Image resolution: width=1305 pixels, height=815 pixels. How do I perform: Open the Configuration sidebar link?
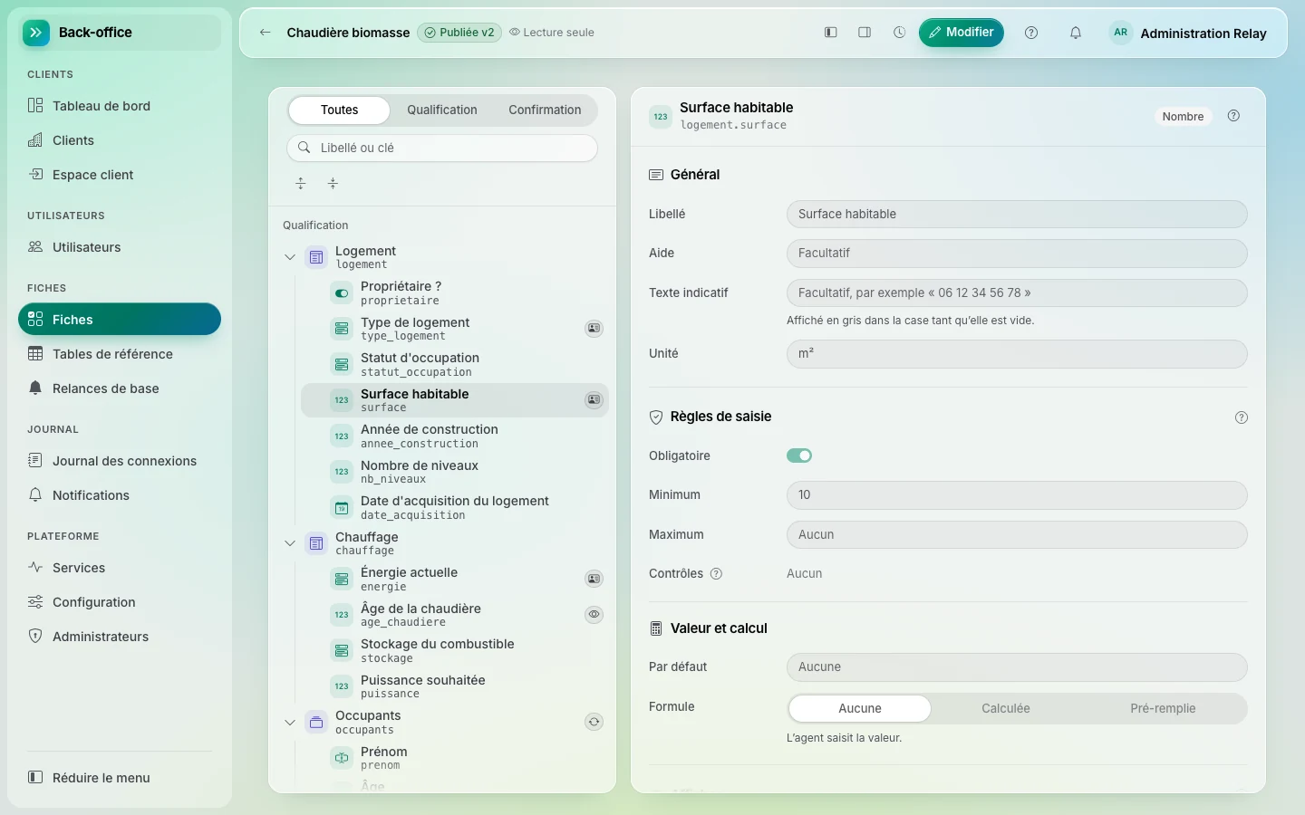pos(120,602)
